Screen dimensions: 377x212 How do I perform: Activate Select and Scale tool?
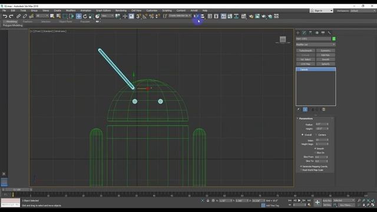coord(91,16)
